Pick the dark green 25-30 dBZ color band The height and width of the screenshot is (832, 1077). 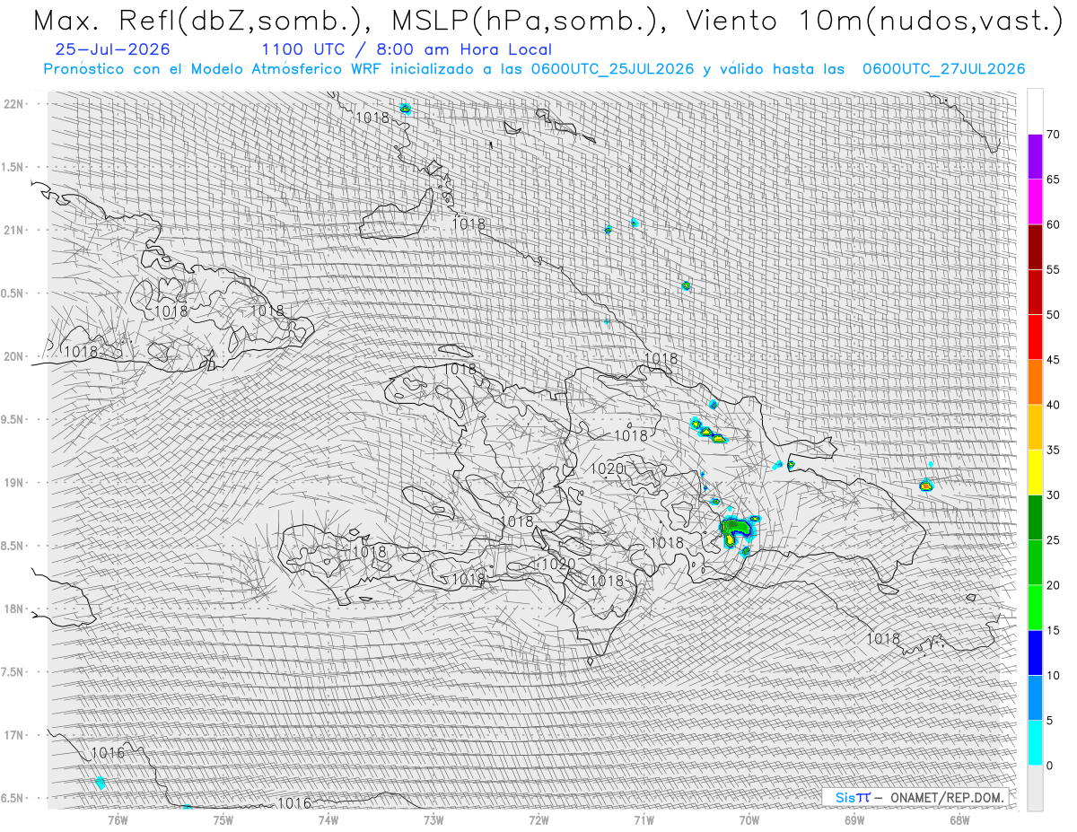click(1035, 517)
